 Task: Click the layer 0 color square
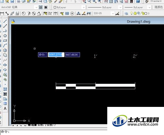pos(146,13)
